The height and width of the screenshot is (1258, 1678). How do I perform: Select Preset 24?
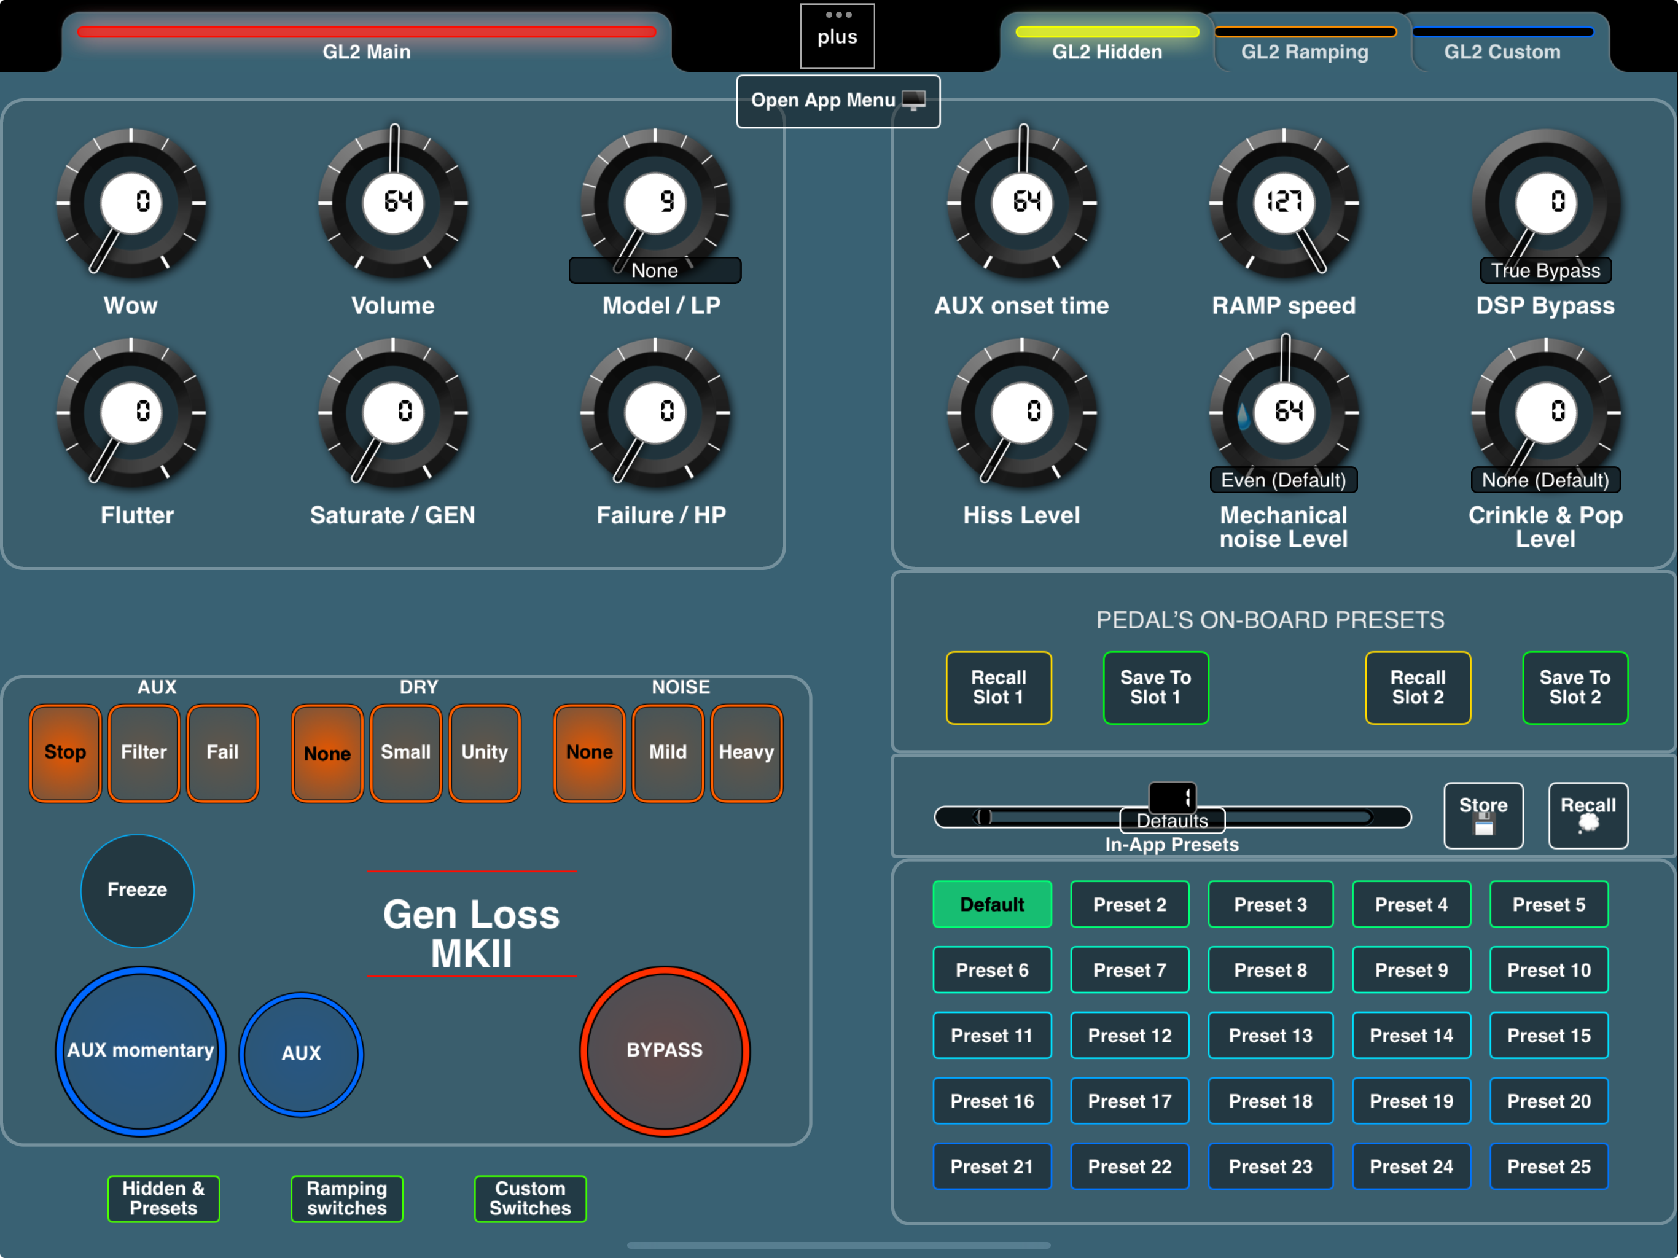[x=1411, y=1166]
